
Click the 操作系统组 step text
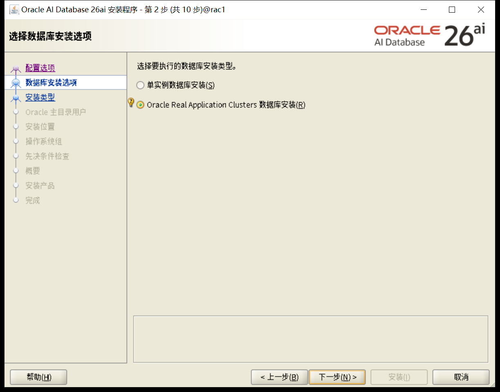point(44,141)
